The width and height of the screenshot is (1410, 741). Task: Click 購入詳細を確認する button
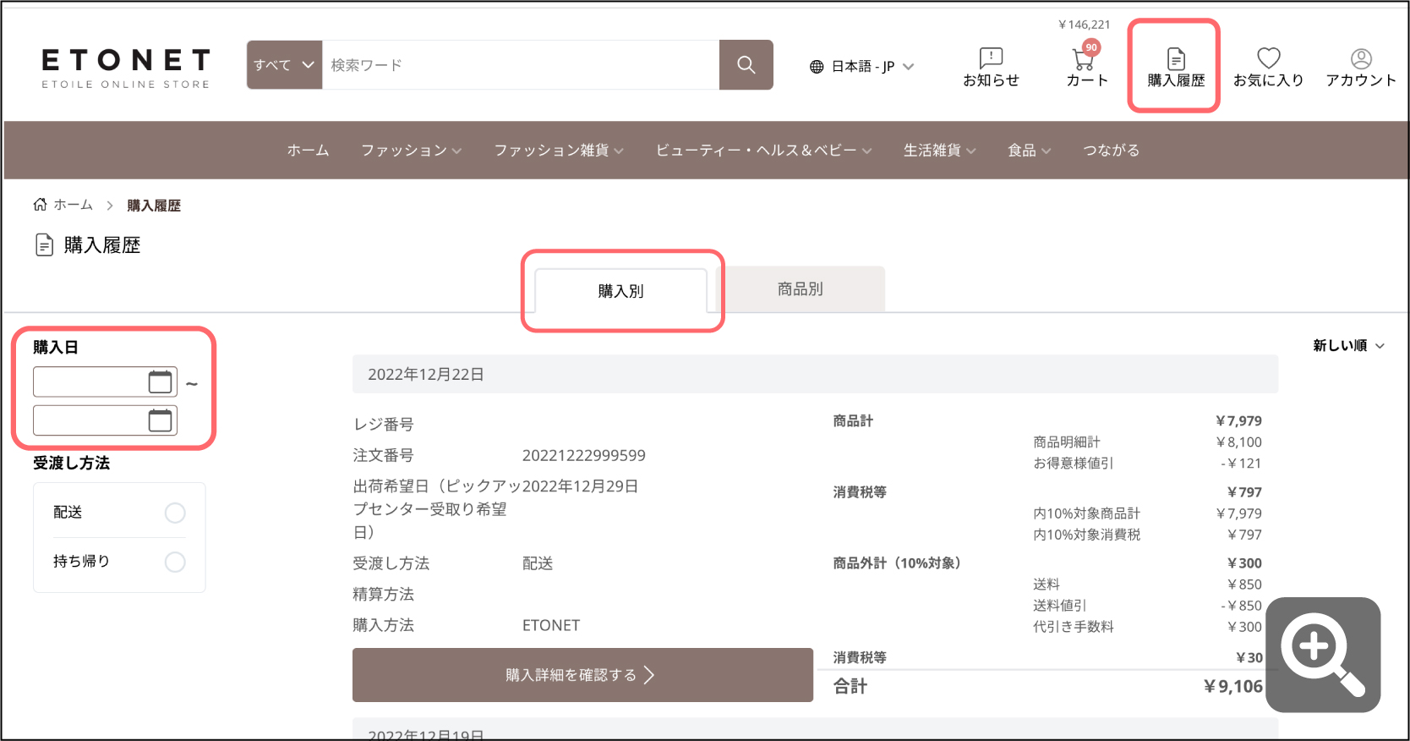coord(582,675)
